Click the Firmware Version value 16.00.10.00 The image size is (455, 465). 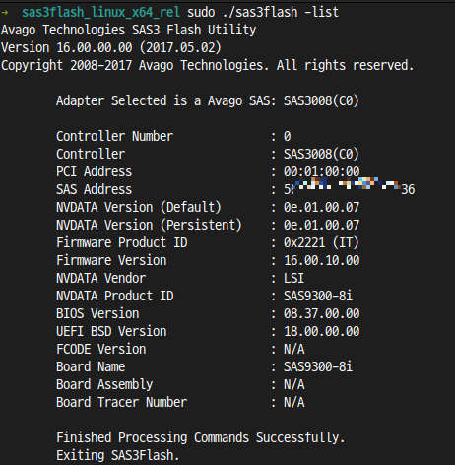click(x=322, y=260)
